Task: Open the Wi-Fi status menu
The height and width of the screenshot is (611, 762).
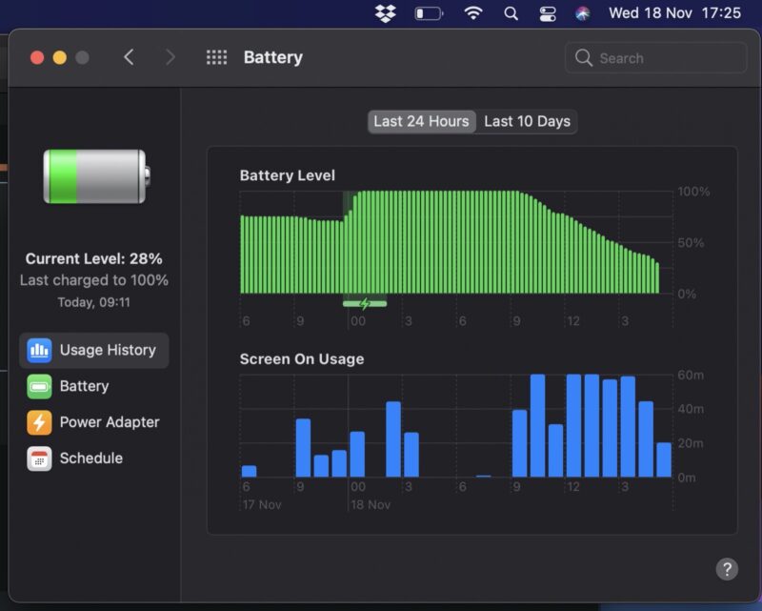Action: [473, 13]
